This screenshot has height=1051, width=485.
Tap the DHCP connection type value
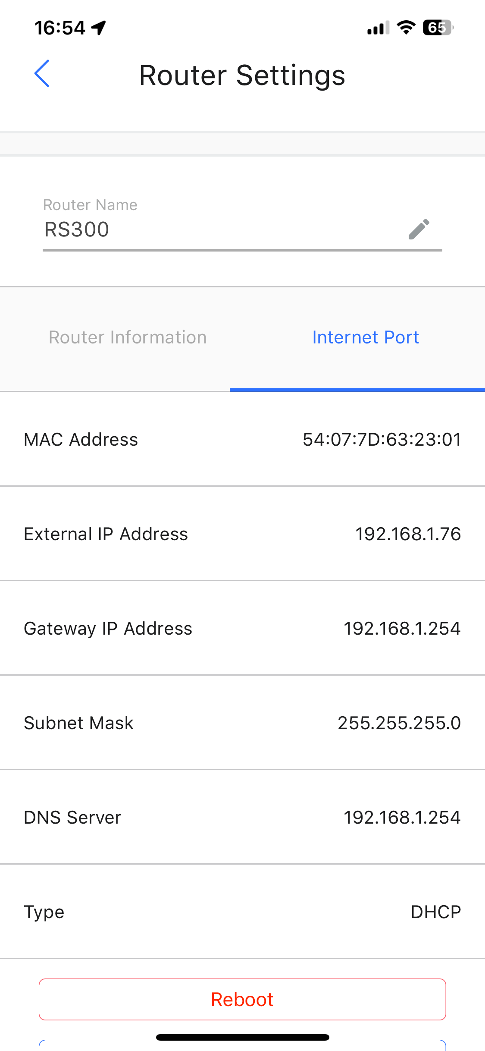pos(435,912)
